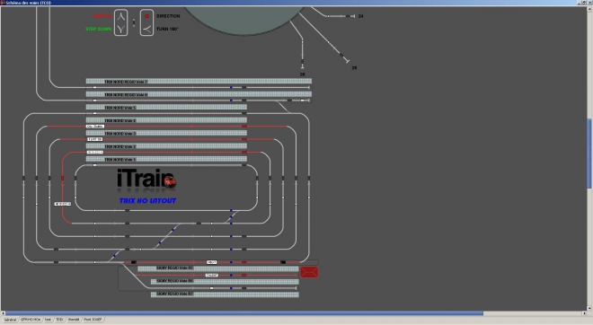Open the Pont tab at the bottom

coord(93,320)
